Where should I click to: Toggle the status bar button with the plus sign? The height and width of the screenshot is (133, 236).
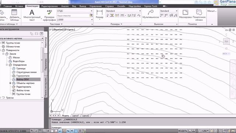click(72, 131)
